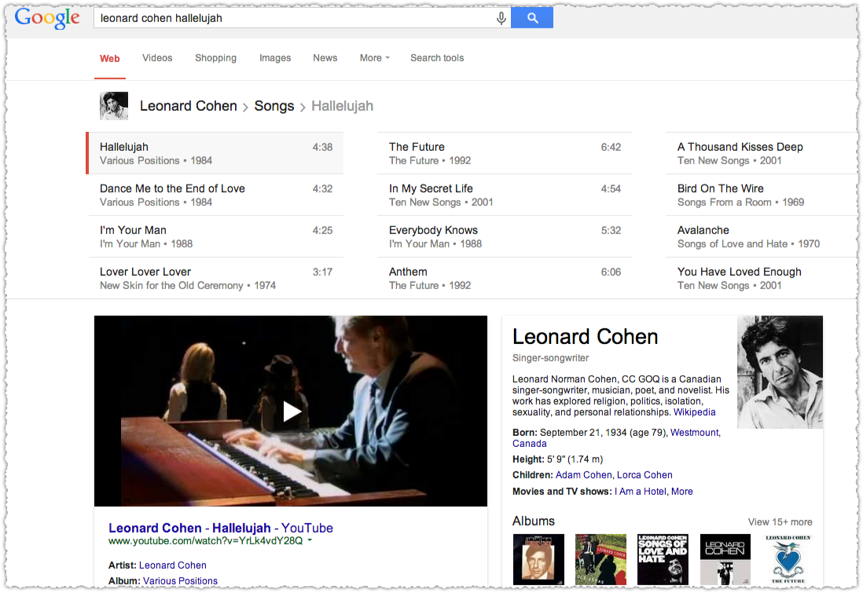Viewport: 863px width, 593px height.
Task: Open the Images tab
Action: pos(275,58)
